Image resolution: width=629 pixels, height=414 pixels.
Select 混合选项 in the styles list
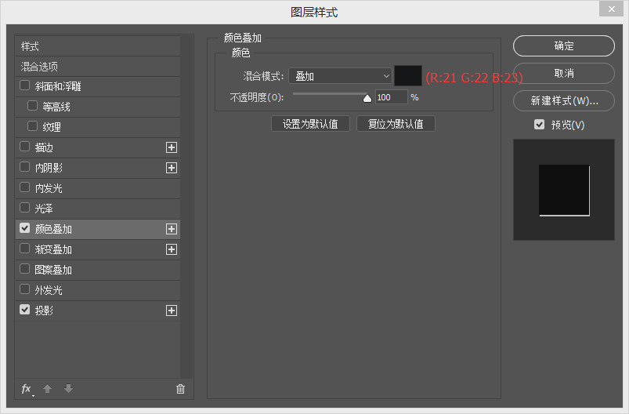tap(40, 67)
